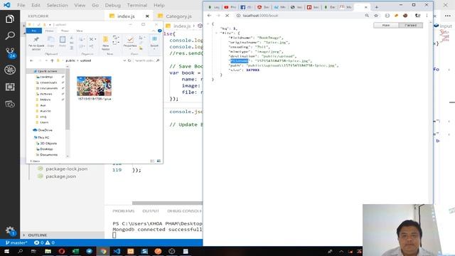
Task: Click the browser address bar localhost URL
Action: [261, 16]
